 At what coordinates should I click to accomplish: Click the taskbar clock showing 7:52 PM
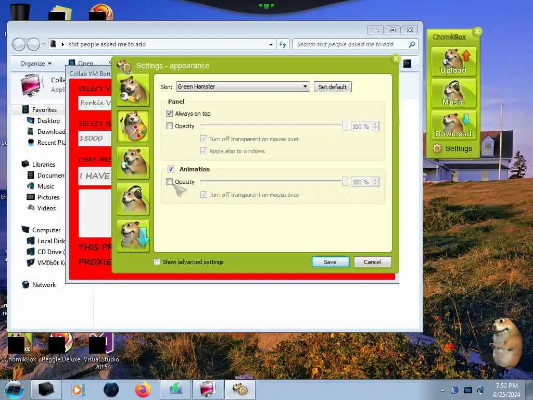click(x=506, y=390)
